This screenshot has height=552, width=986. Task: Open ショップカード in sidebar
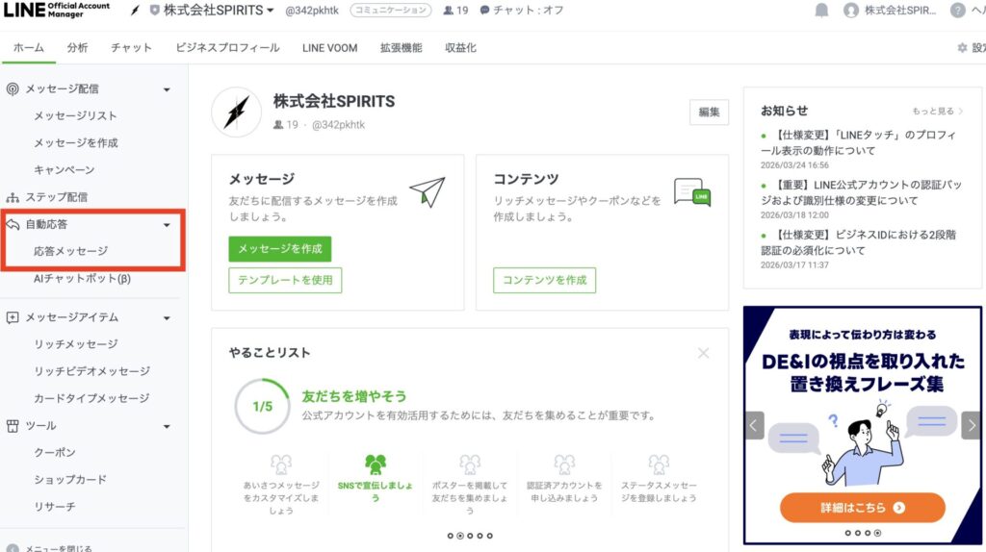[69, 479]
